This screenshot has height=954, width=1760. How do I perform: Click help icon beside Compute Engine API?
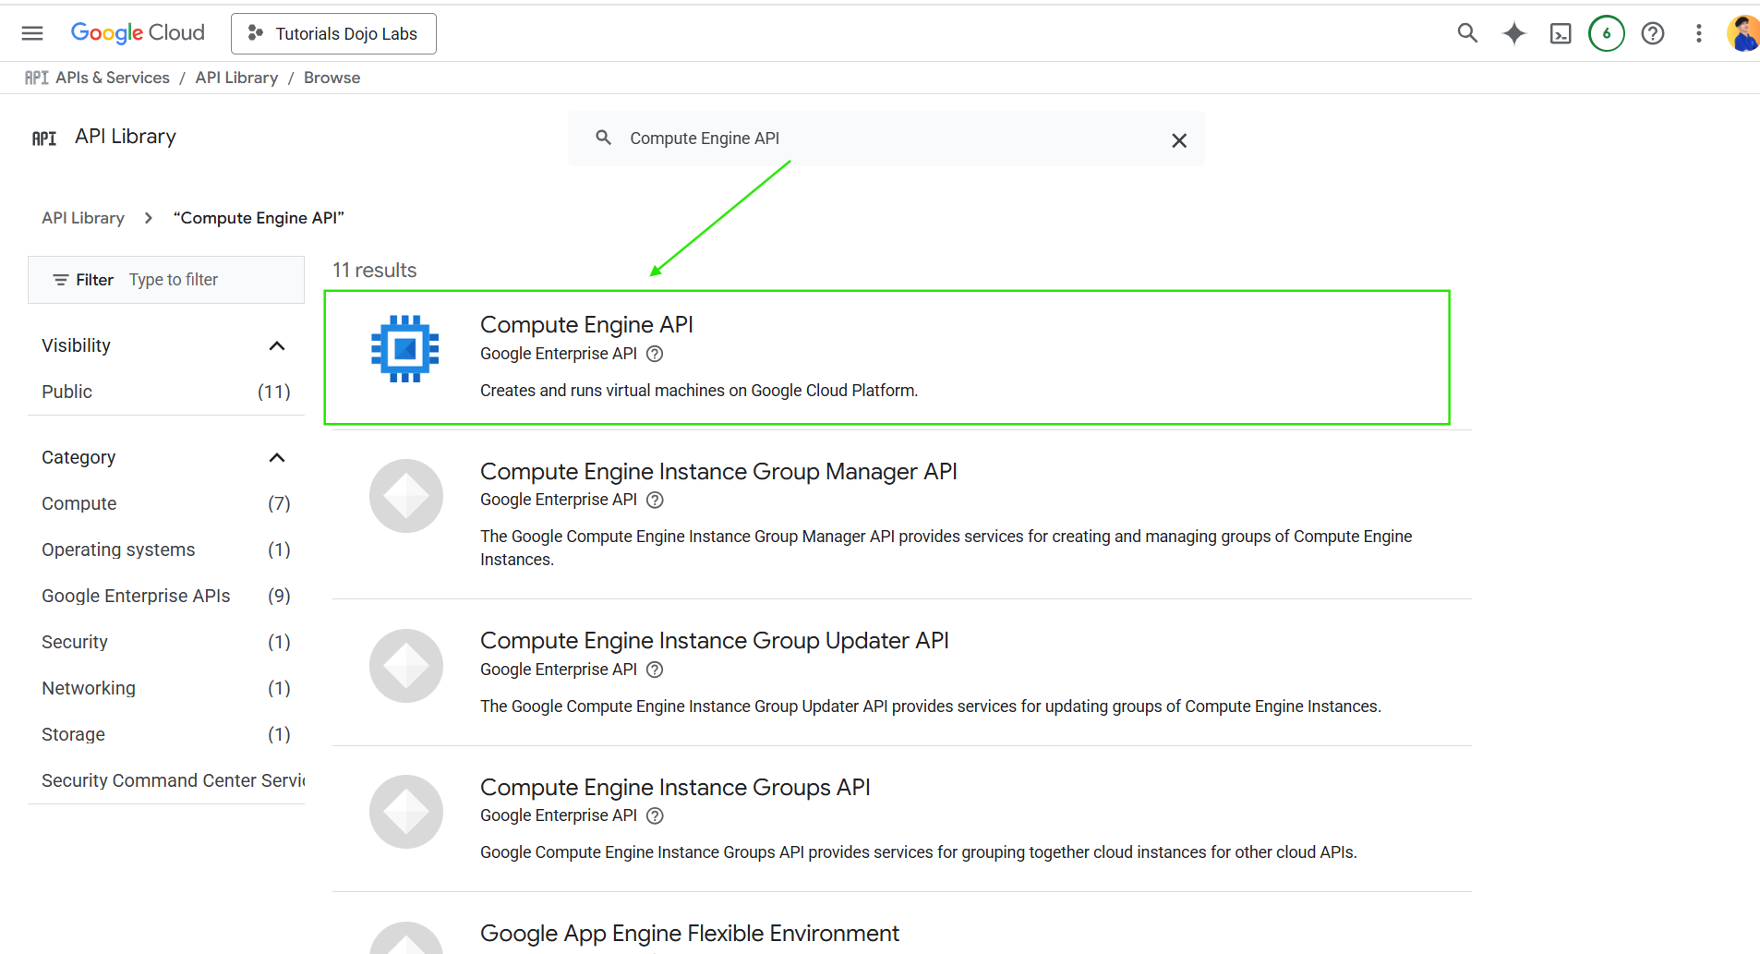coord(655,354)
